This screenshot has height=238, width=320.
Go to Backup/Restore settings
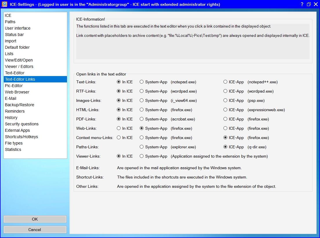pyautogui.click(x=19, y=105)
